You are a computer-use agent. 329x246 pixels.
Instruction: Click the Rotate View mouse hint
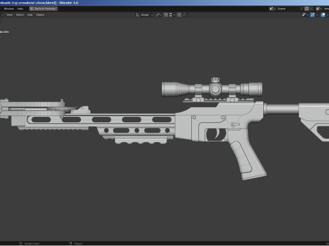pyautogui.click(x=29, y=244)
